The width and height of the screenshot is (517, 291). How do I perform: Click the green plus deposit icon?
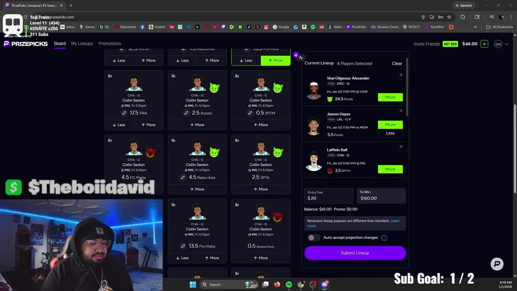(x=484, y=44)
